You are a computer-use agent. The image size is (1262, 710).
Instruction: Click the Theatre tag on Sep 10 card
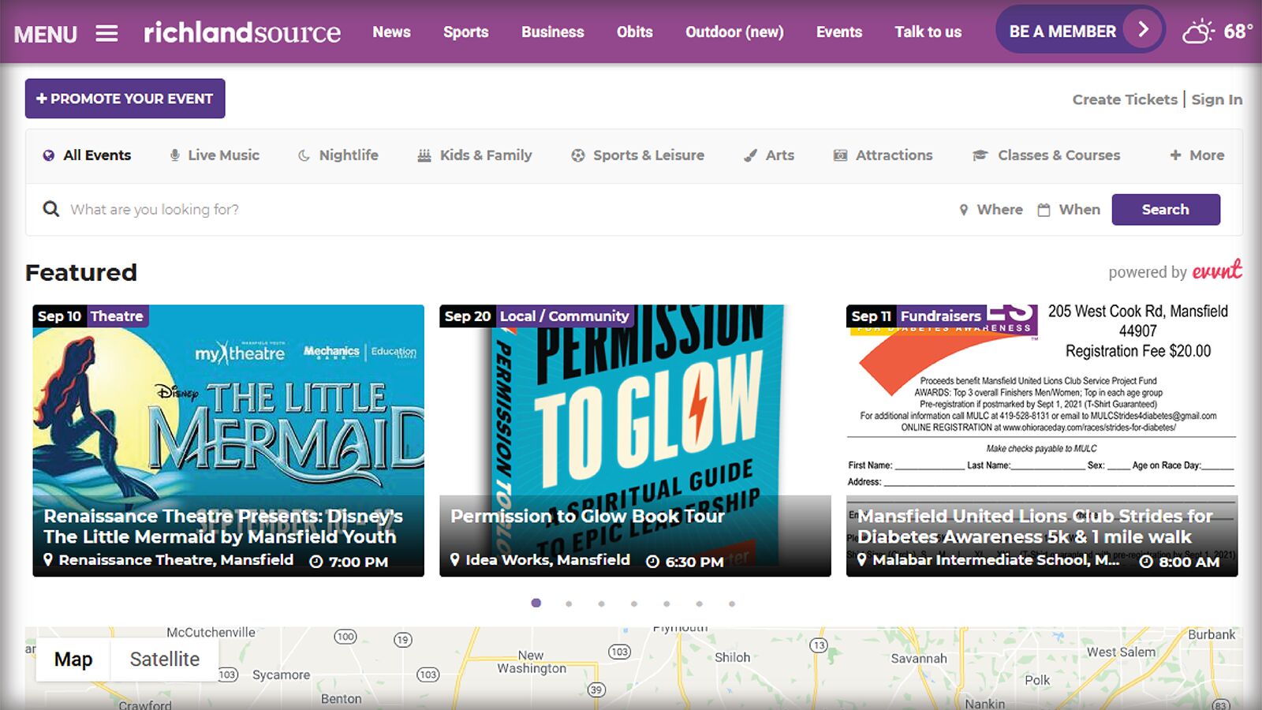(x=117, y=316)
